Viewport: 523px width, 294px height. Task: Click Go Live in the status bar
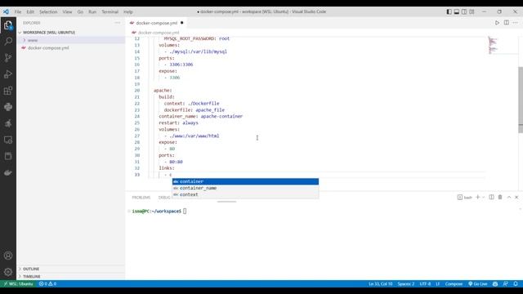coord(478,284)
